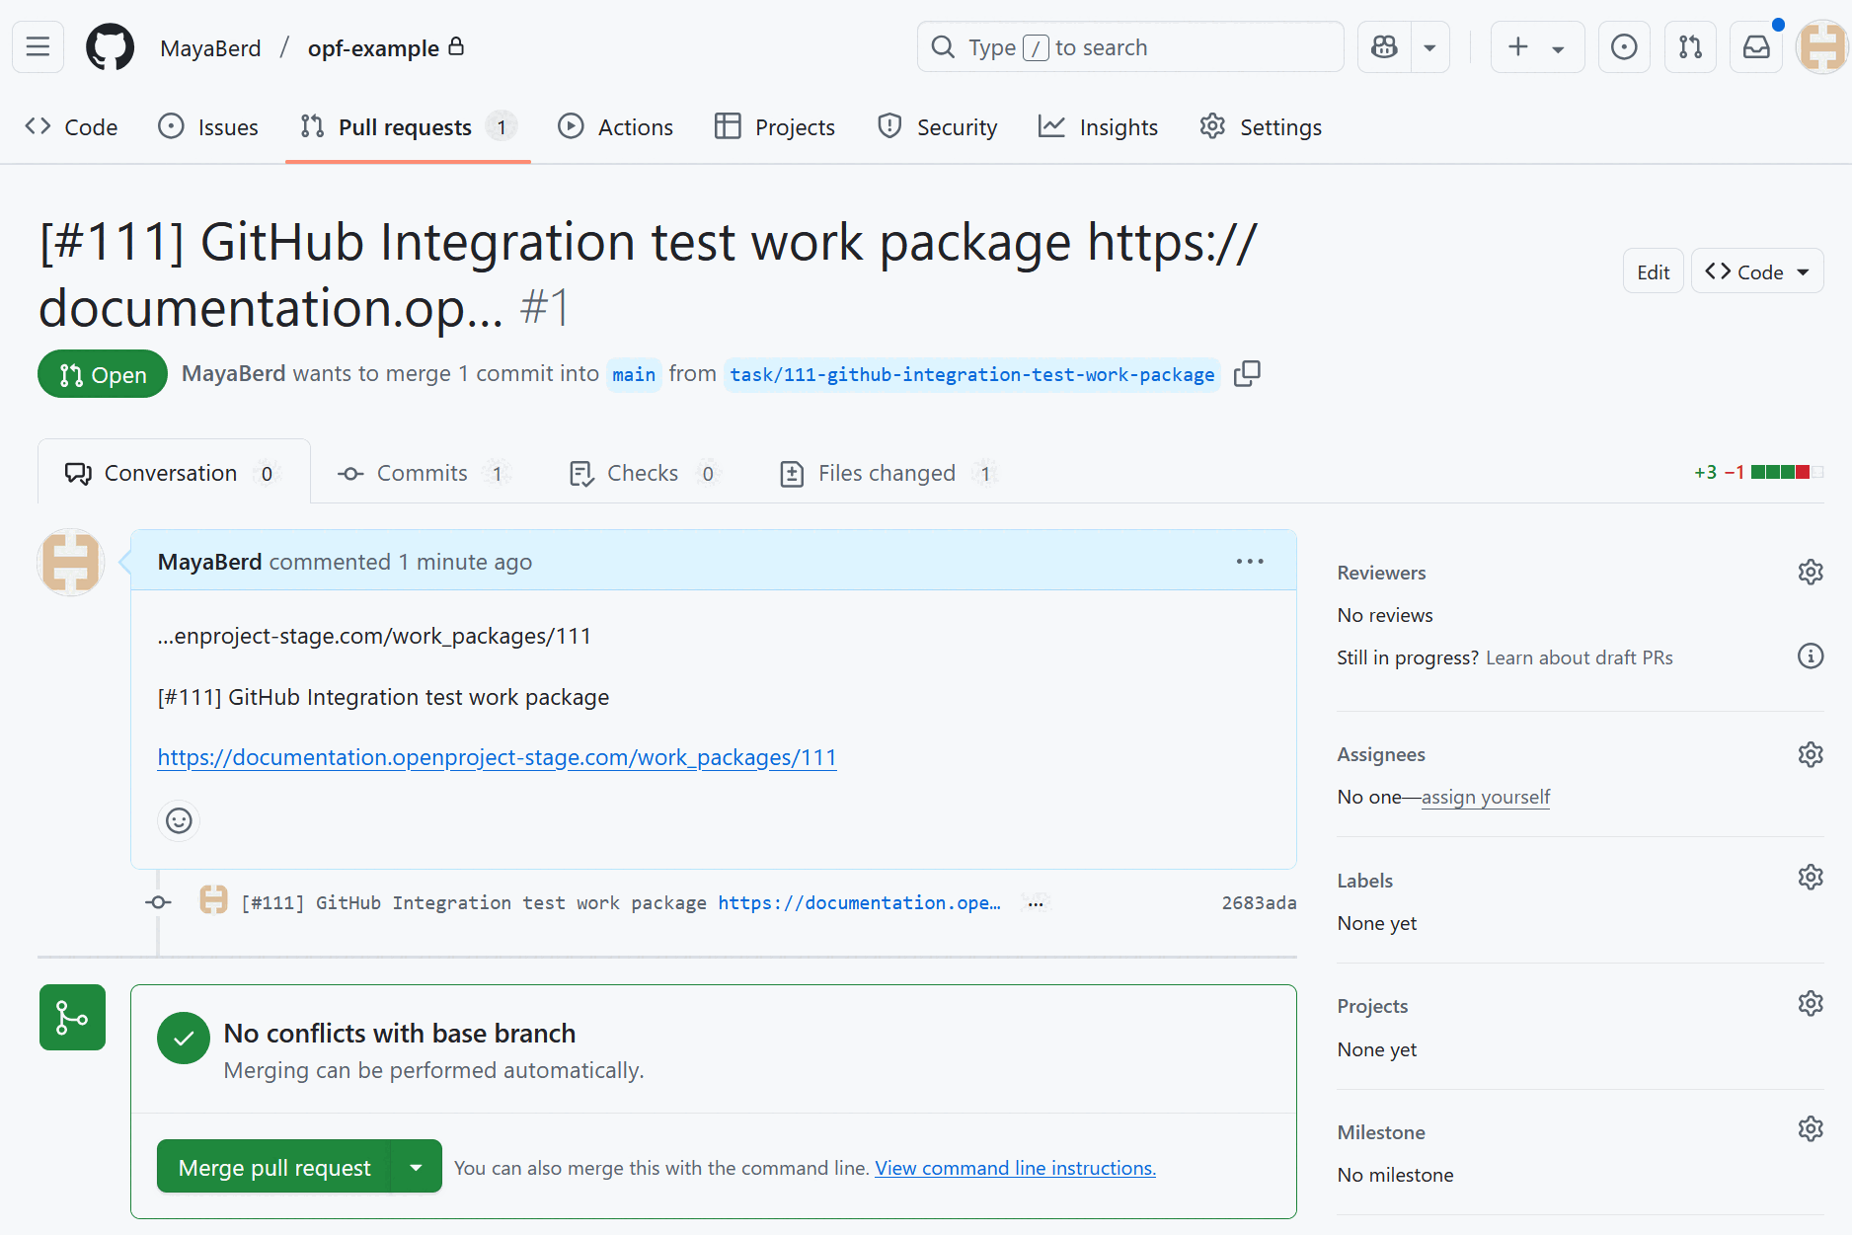Open the hamburger navigation menu
This screenshot has width=1852, height=1235.
37,46
